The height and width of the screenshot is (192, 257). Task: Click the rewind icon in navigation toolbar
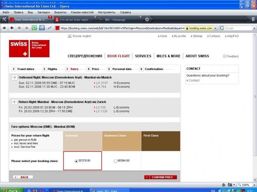(4, 28)
